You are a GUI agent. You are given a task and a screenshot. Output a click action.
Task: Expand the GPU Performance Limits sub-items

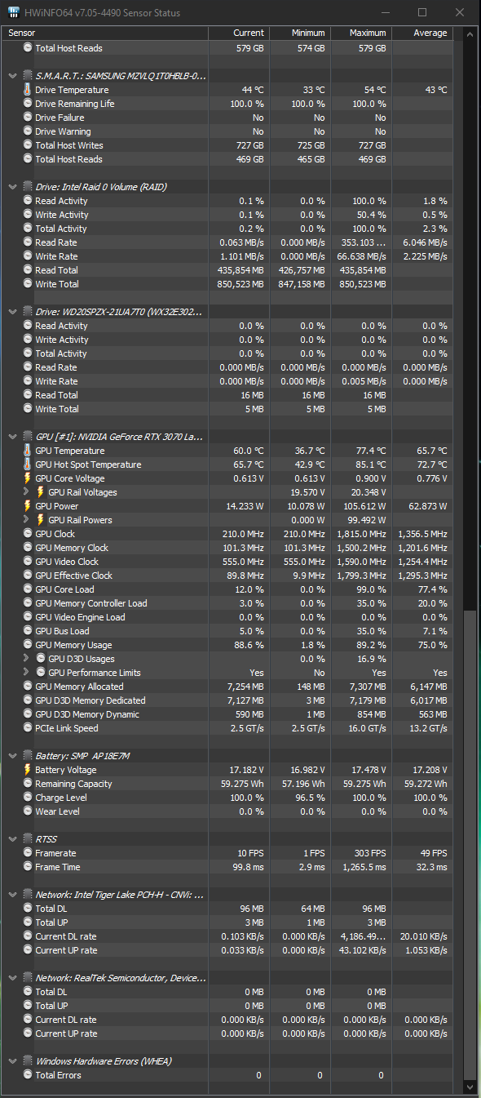click(x=27, y=673)
